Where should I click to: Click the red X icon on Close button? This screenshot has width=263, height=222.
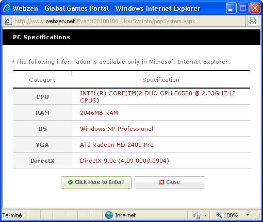(x=161, y=182)
